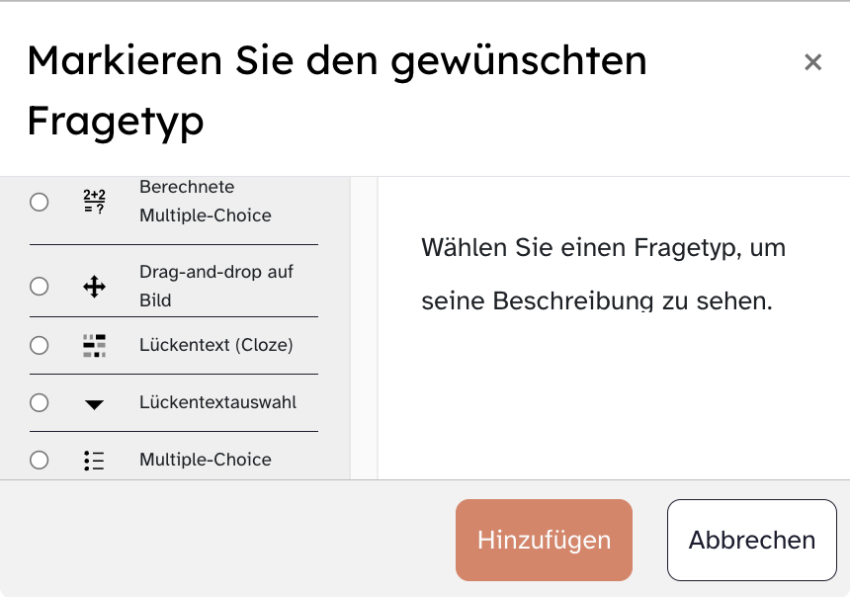Screen dimensions: 850x597
Task: Click the Multiple-Choice list icon
Action: 94,460
